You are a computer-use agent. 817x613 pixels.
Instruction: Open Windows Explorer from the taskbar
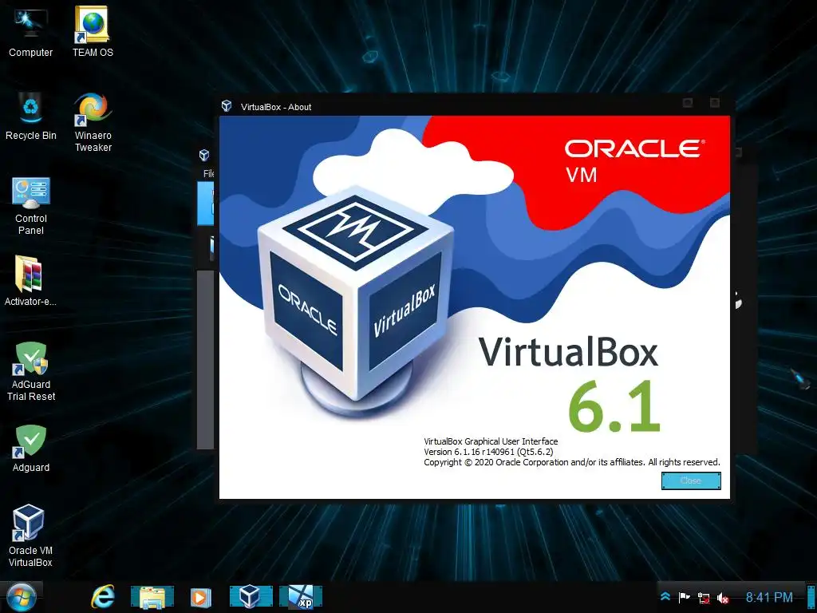click(152, 597)
